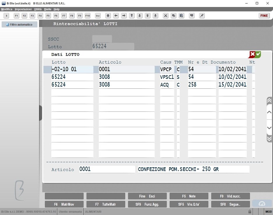Open the Help menu
Viewport: 273px width, 215px height.
point(57,9)
